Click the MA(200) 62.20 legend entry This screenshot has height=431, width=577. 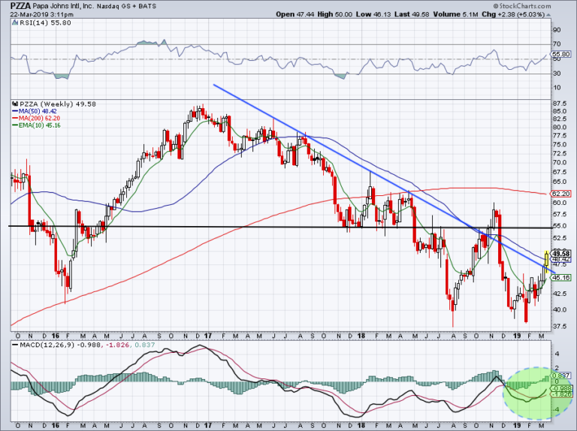click(36, 118)
